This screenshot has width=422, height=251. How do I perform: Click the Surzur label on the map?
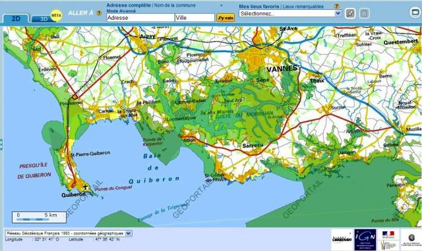click(x=338, y=107)
